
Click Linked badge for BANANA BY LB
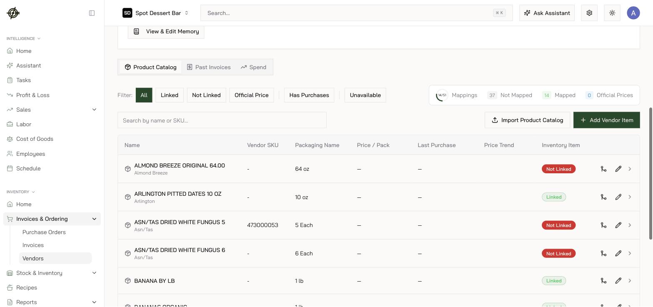coord(554,281)
